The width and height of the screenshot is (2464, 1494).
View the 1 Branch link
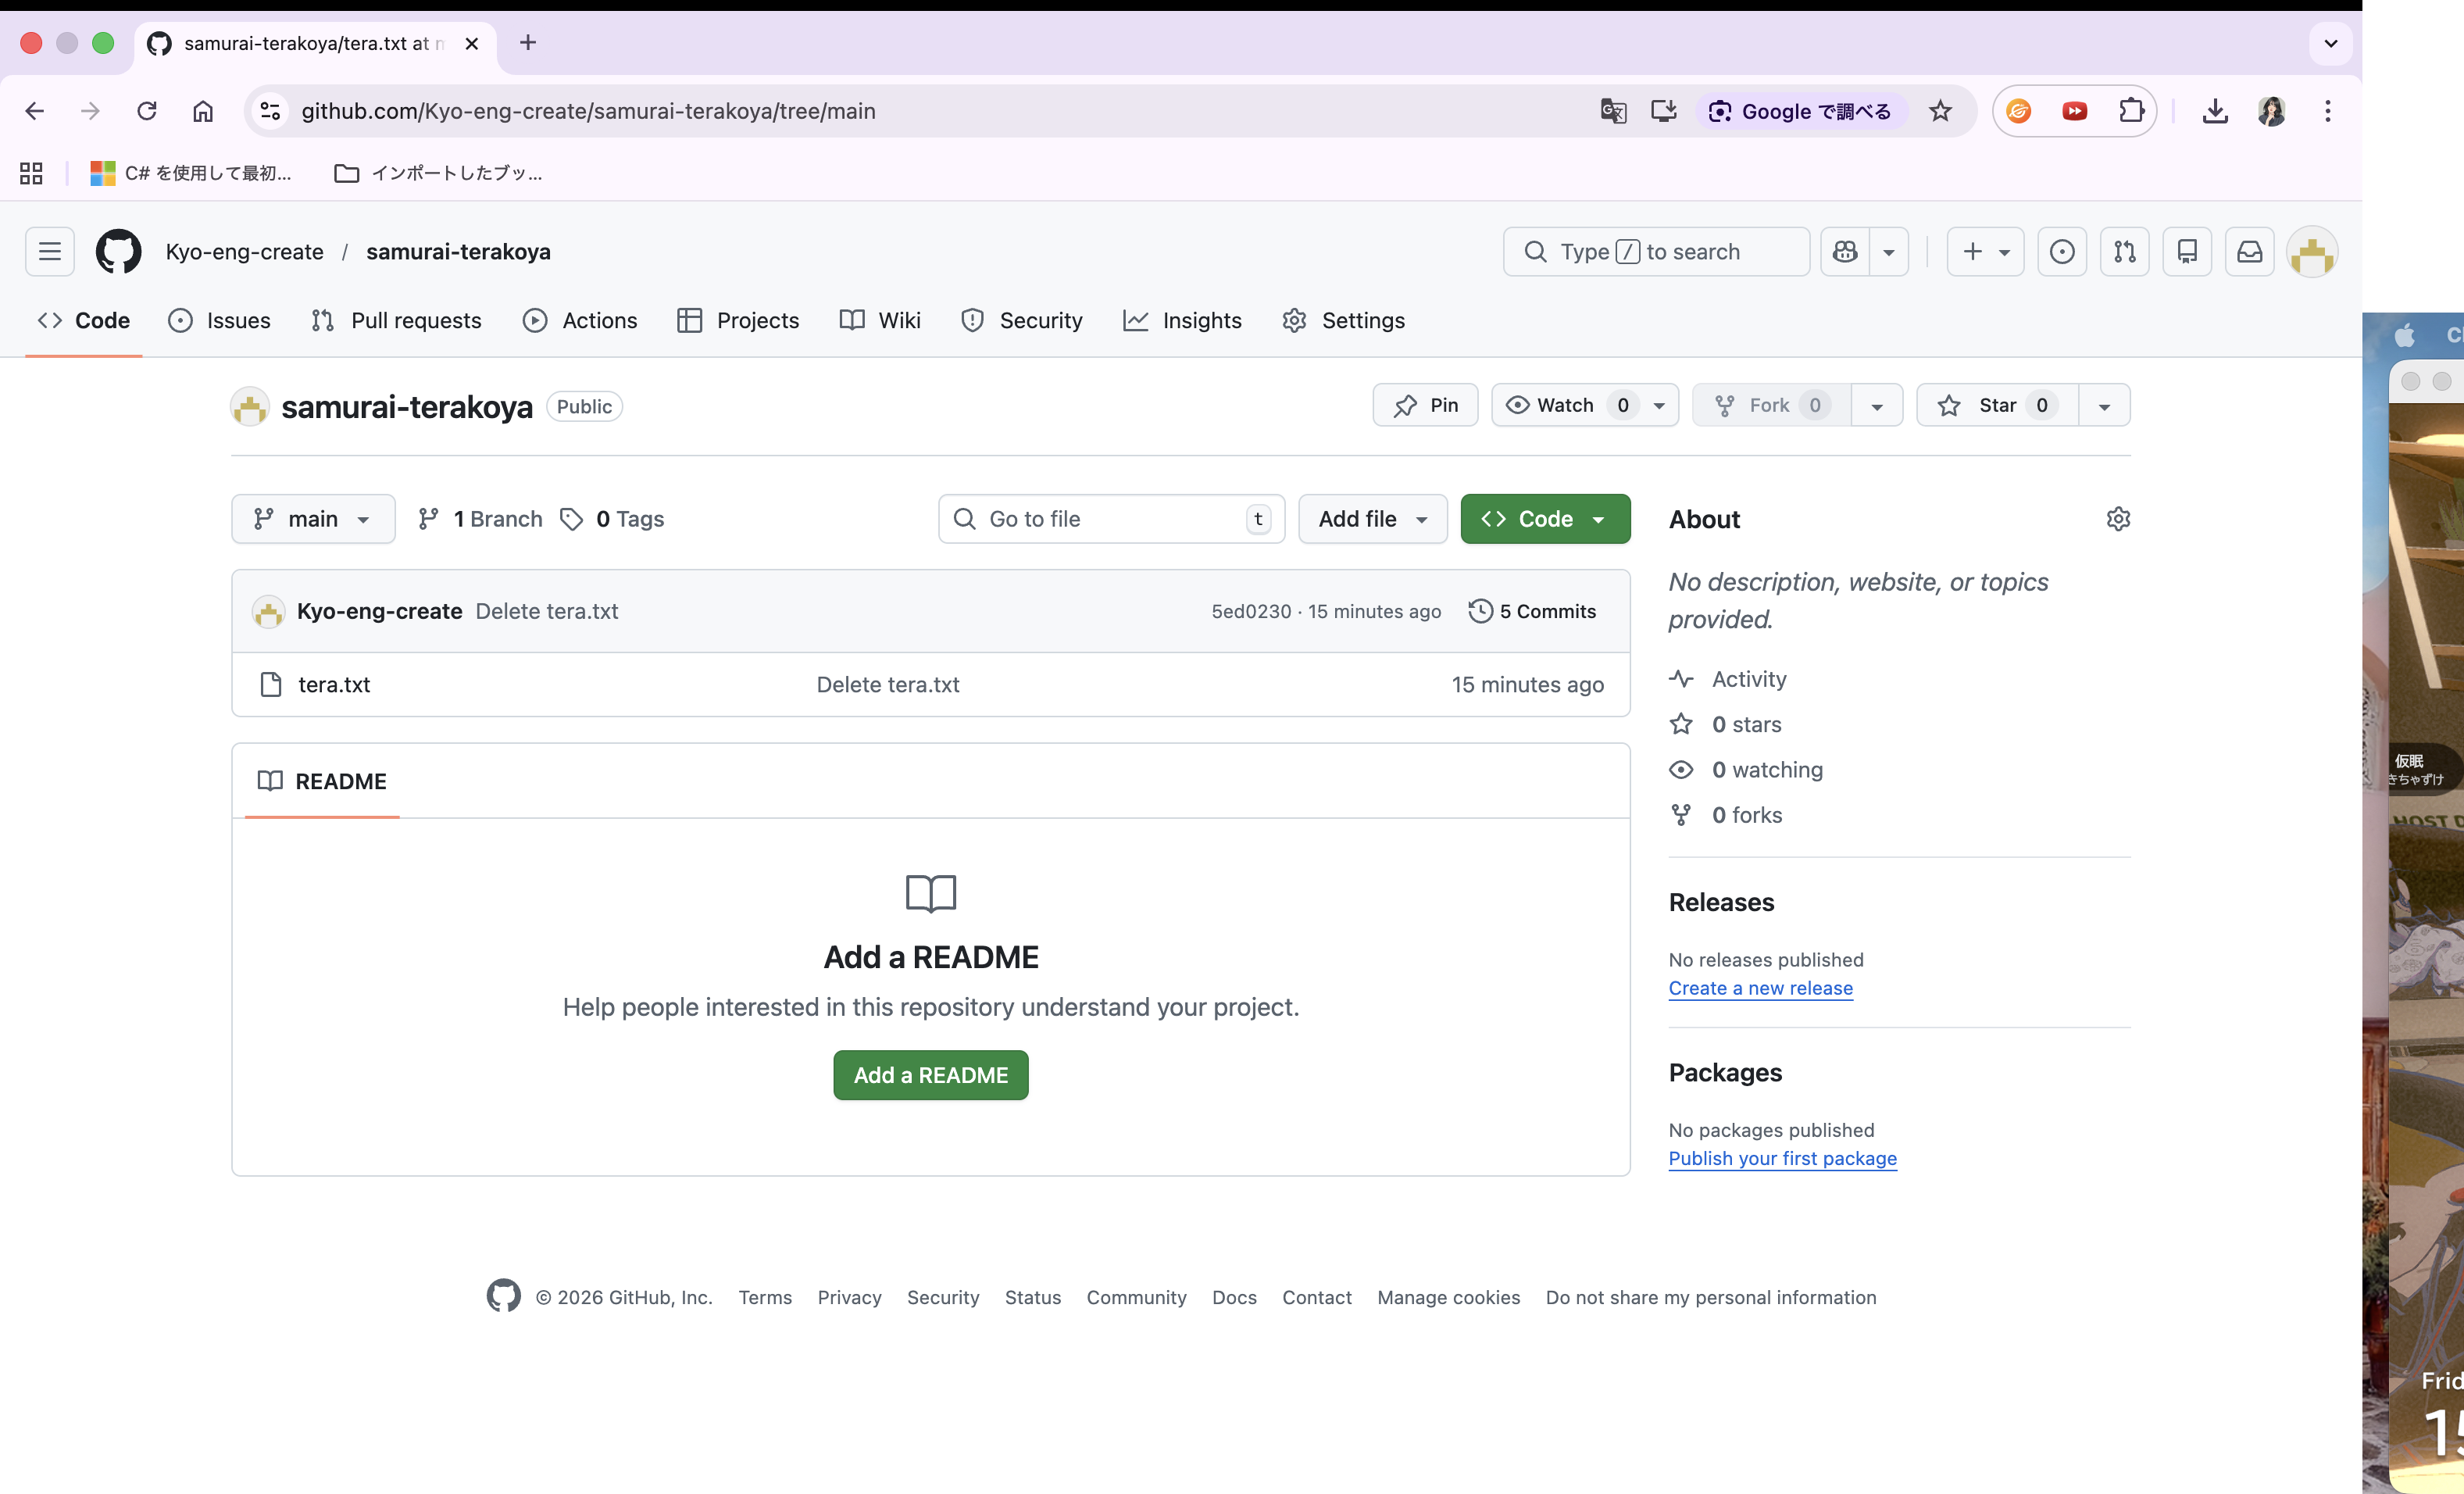point(481,519)
